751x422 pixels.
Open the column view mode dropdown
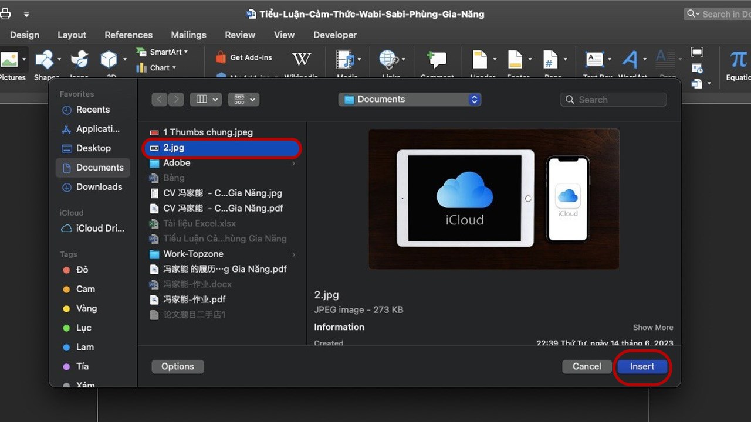tap(205, 99)
